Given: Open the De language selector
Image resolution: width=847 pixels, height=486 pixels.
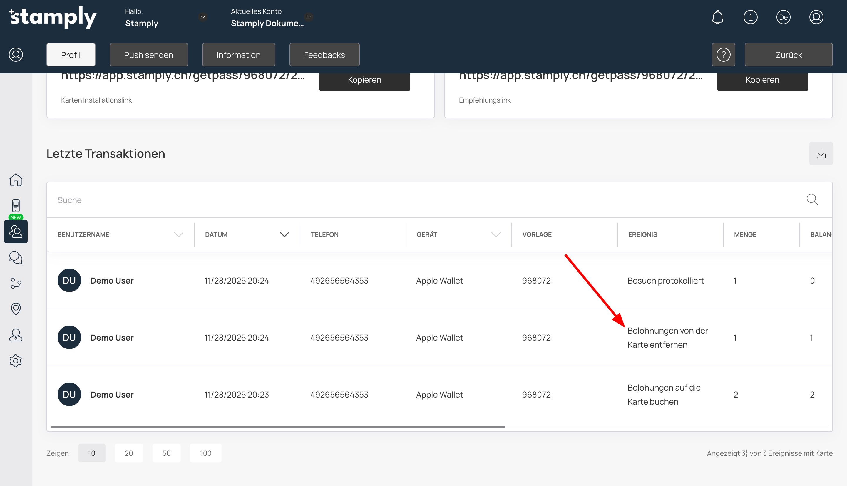Looking at the screenshot, I should coord(783,17).
